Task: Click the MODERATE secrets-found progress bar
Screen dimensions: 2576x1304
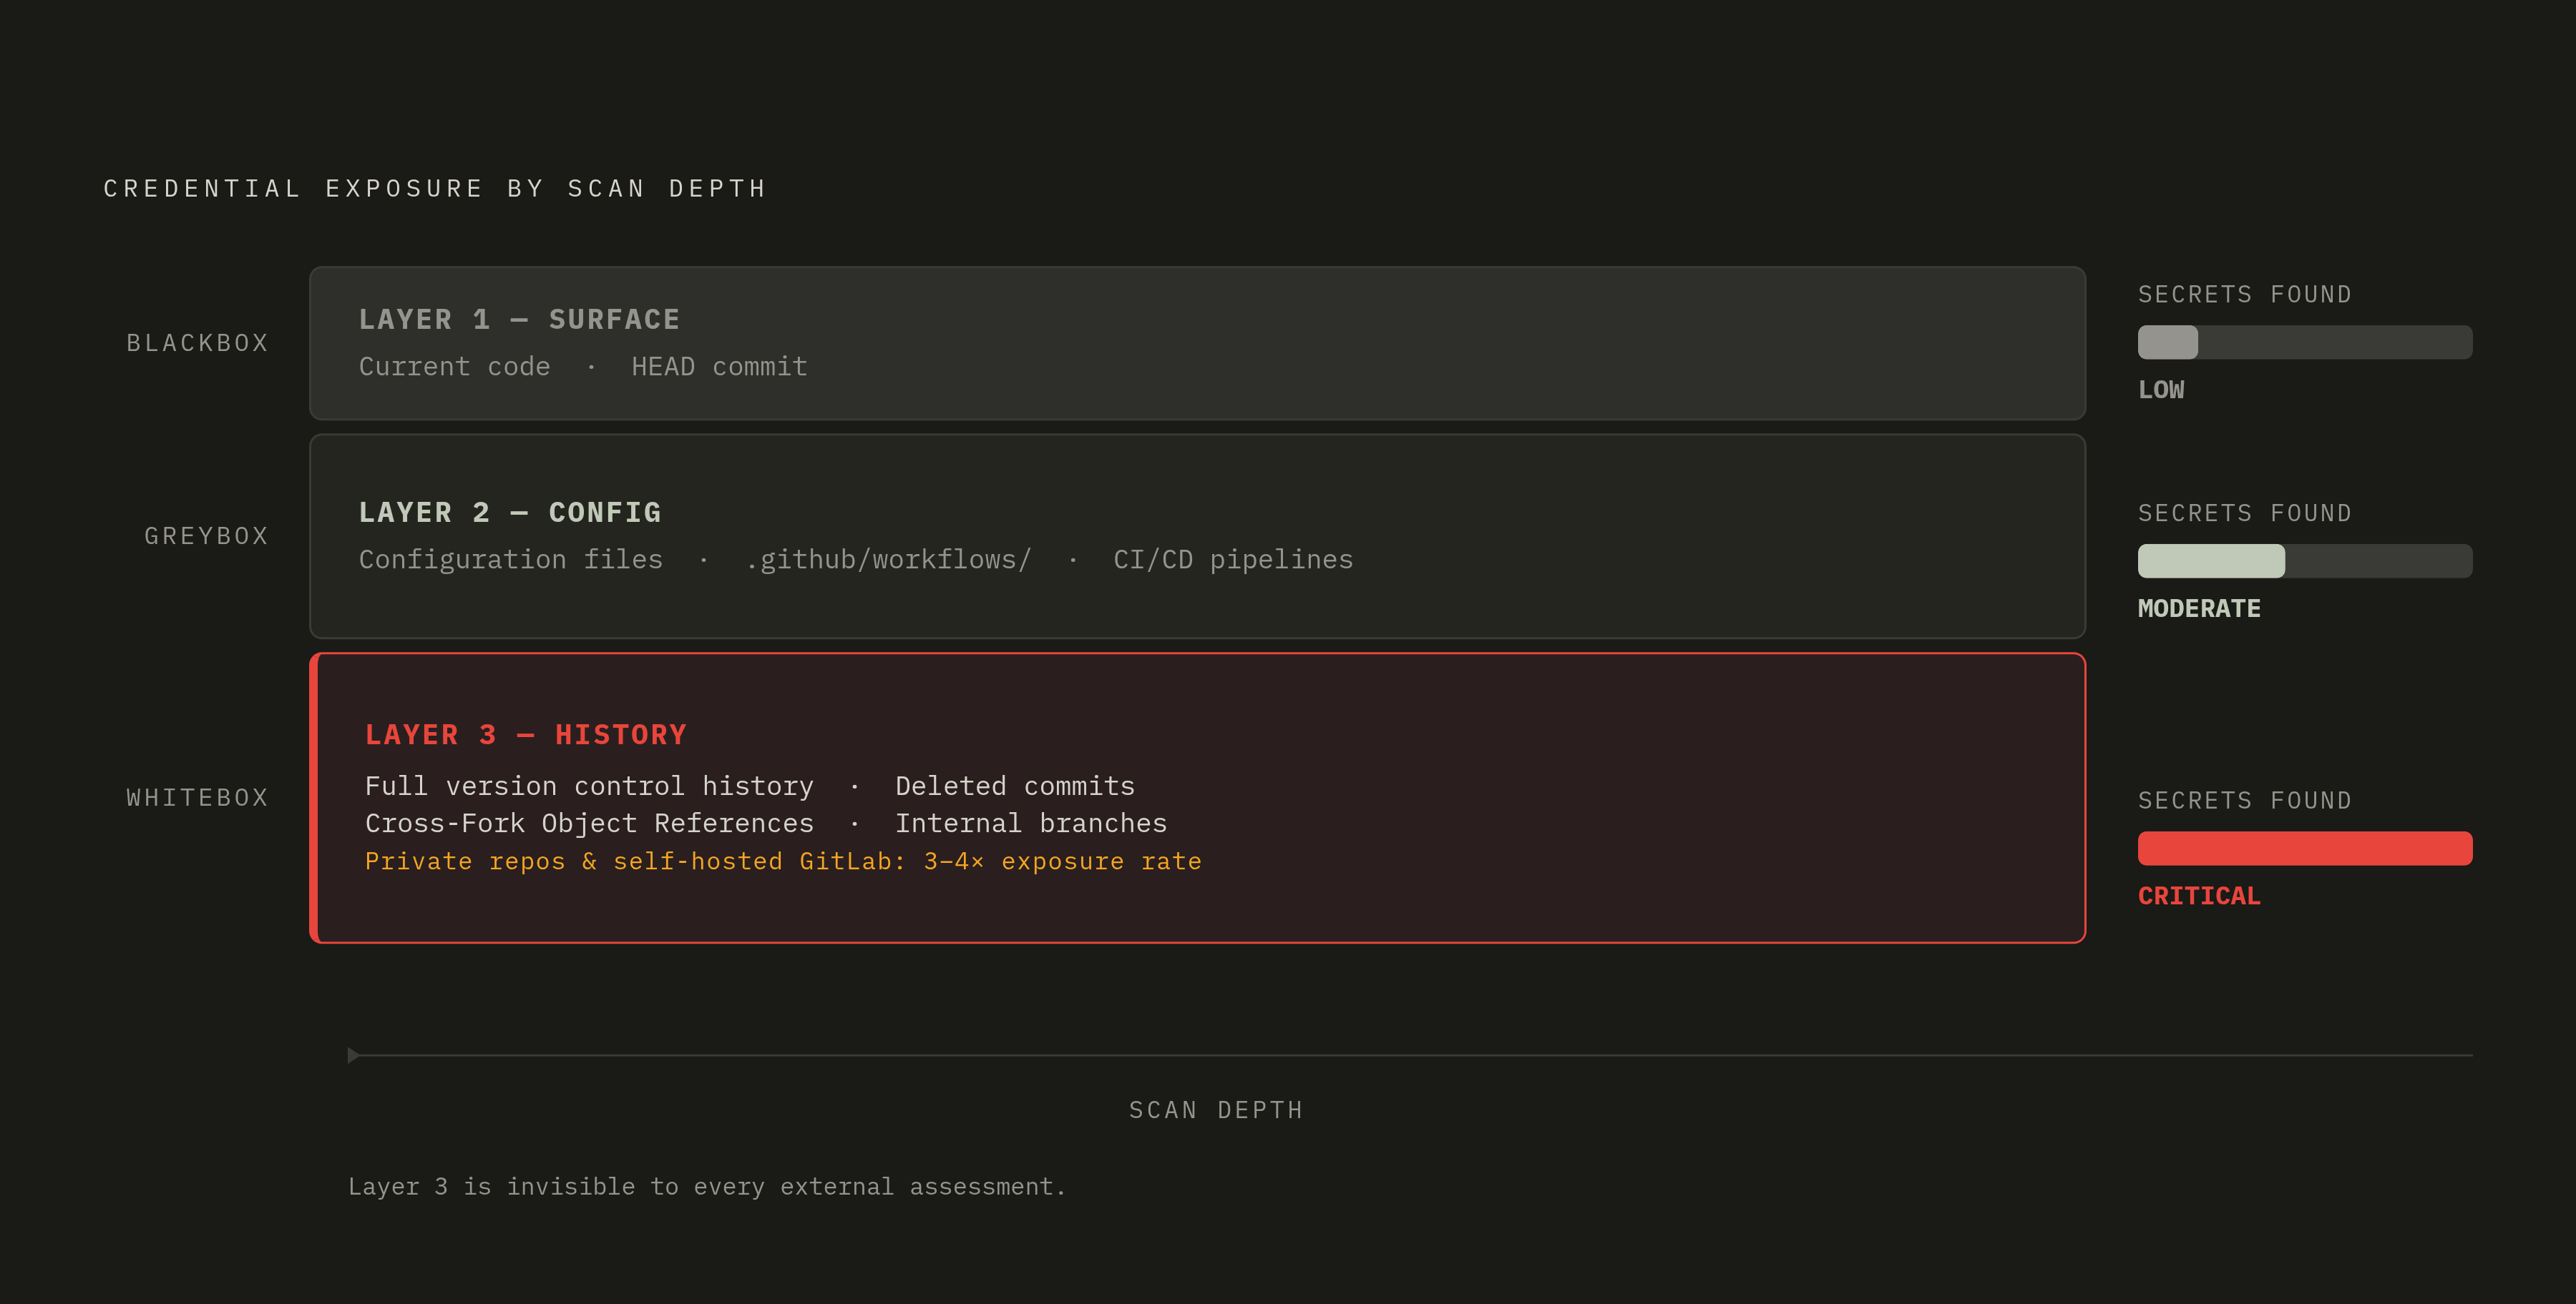Action: (x=2305, y=560)
